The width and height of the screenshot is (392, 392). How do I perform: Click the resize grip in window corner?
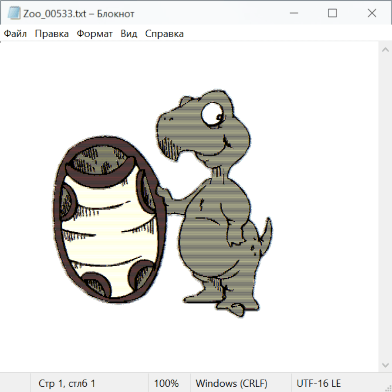[x=388, y=388]
